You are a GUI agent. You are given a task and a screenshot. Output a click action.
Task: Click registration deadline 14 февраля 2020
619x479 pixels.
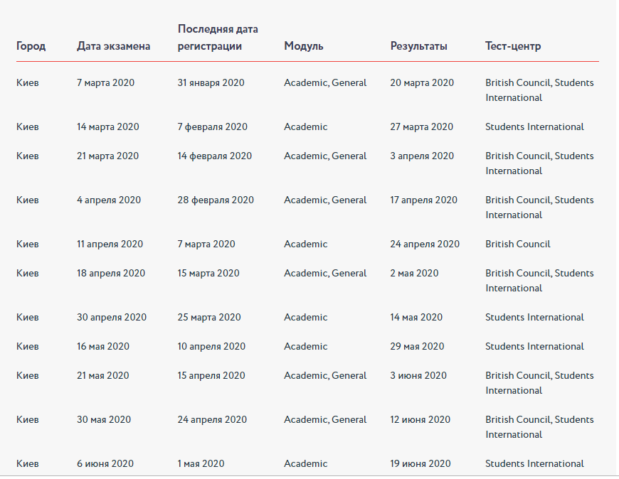coord(214,156)
